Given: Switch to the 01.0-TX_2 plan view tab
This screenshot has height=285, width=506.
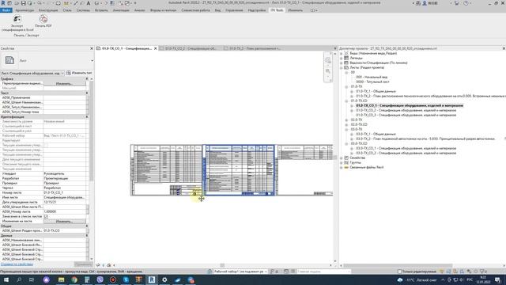Looking at the screenshot, I should click(255, 48).
